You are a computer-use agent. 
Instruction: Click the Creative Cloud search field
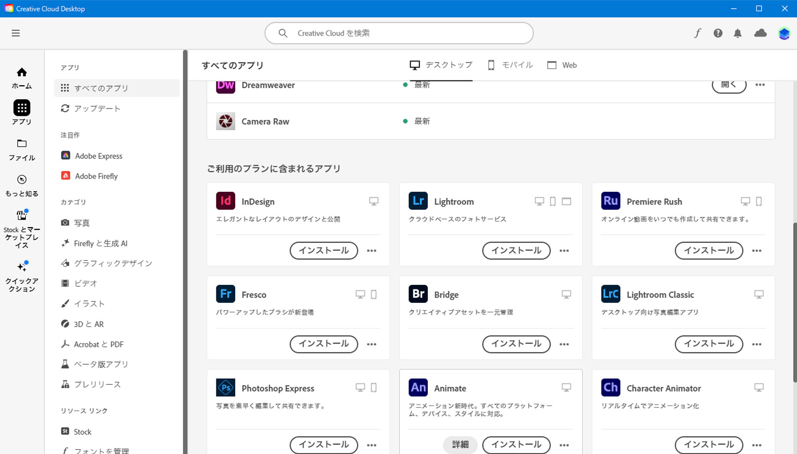click(x=399, y=33)
